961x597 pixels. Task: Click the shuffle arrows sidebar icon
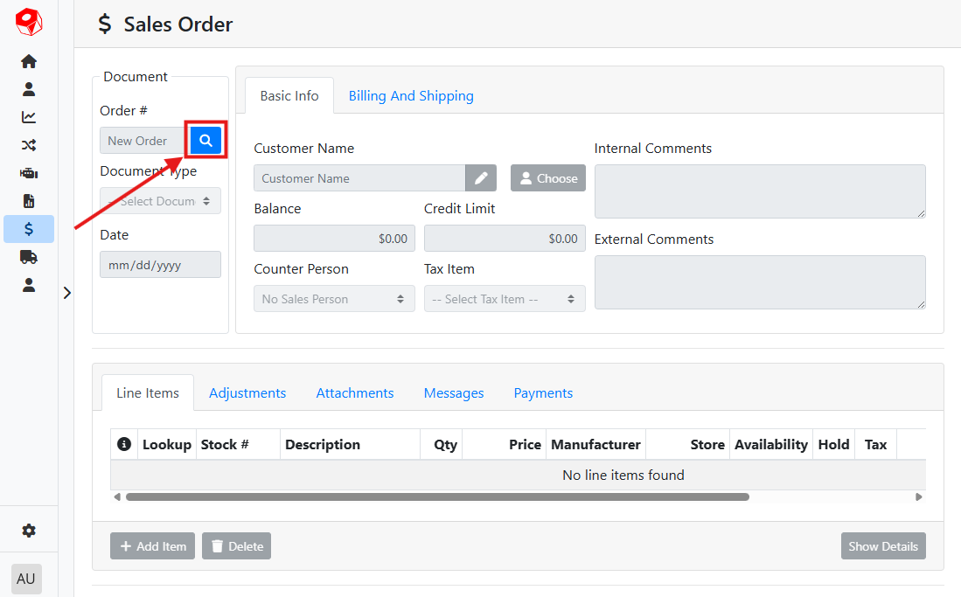(x=29, y=145)
